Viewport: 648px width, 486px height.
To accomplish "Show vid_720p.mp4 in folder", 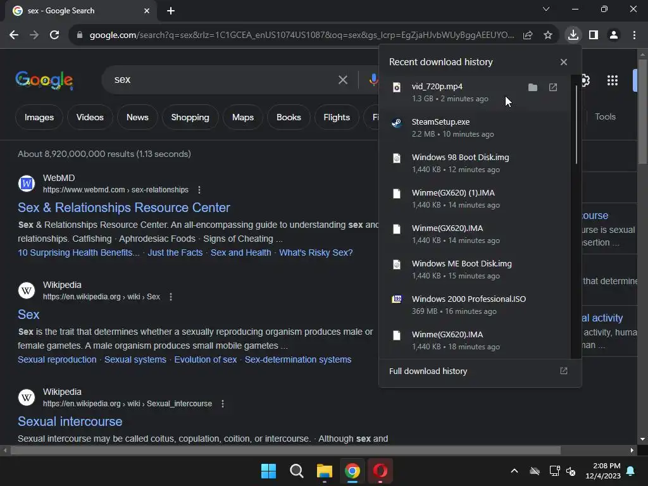I will [533, 87].
